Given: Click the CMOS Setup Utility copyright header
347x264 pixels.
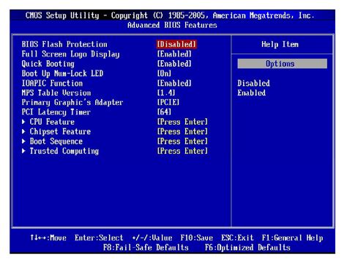Looking at the screenshot, I should pos(170,15).
